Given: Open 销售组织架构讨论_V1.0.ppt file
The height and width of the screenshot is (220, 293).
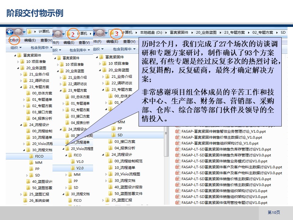Looking at the screenshot, I should click(x=219, y=143).
